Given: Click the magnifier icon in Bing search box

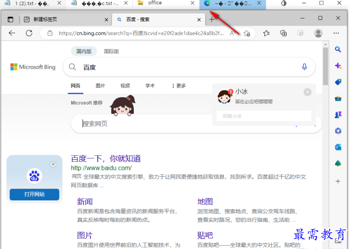Looking at the screenshot, I should (x=72, y=67).
